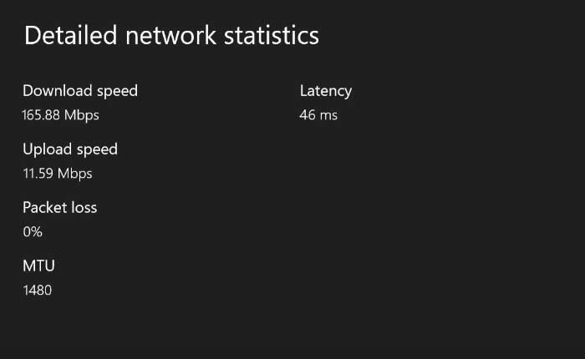Click the 46 ms latency value
Viewport: 585px width, 359px height.
pos(318,115)
